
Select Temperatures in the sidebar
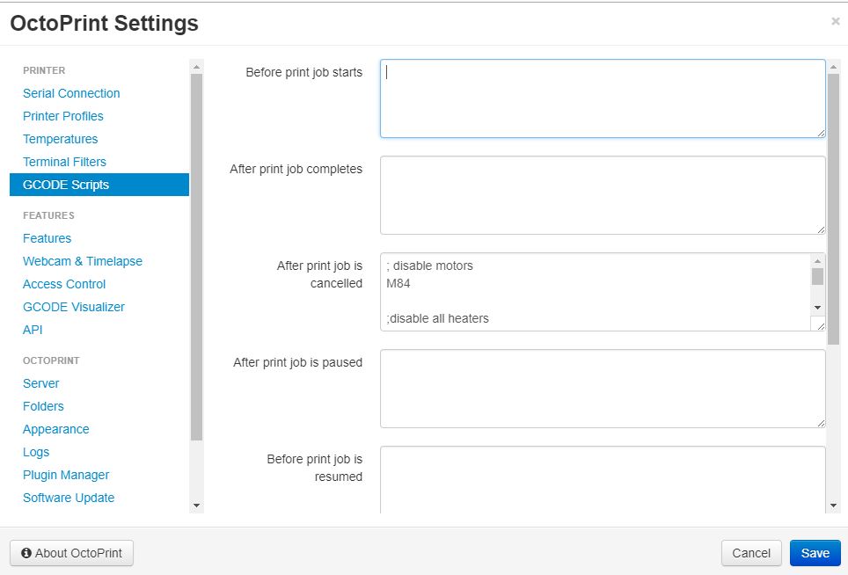pos(60,139)
